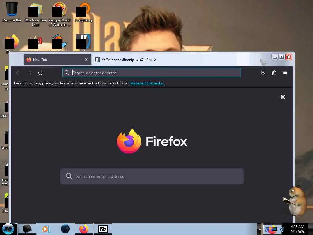Open the volume speaker tray icon
The height and width of the screenshot is (235, 313).
click(282, 229)
